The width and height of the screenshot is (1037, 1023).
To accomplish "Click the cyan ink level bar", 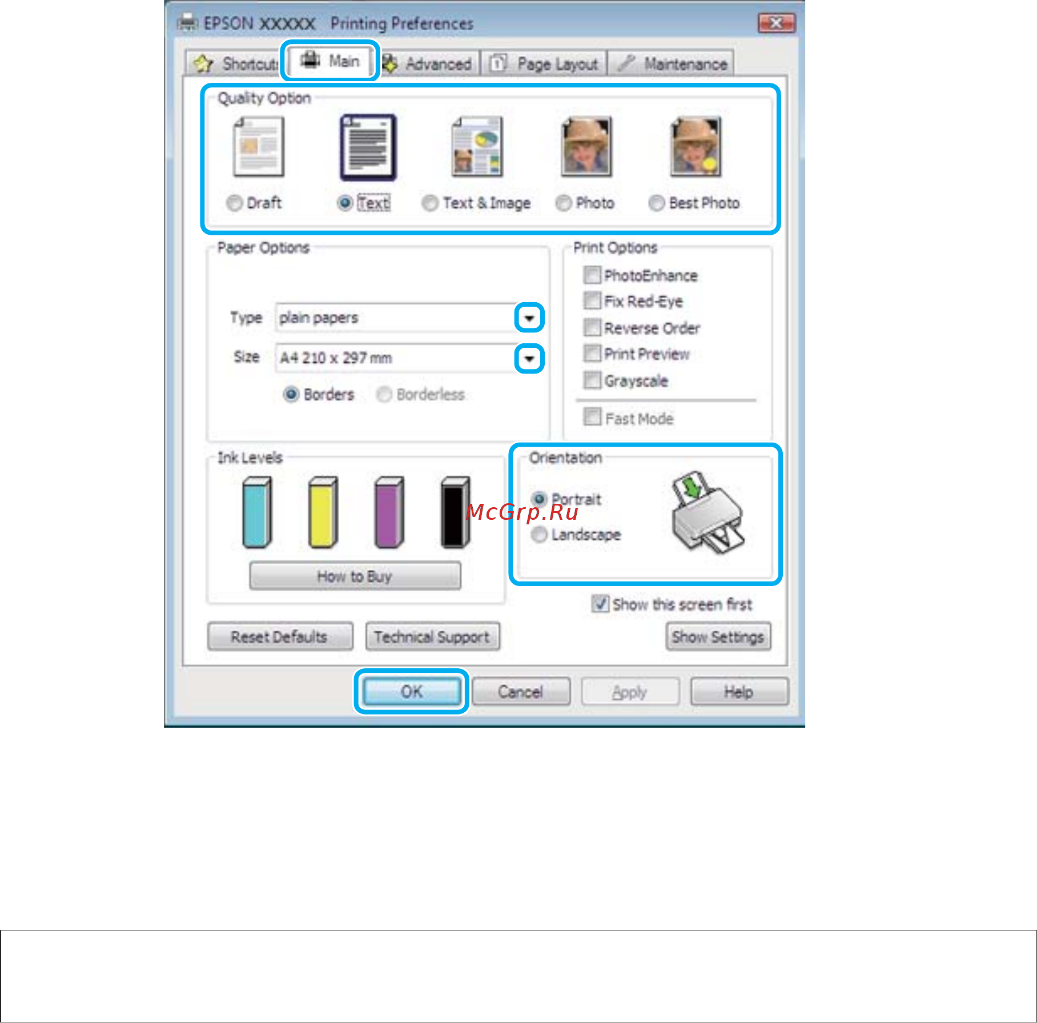I will point(257,512).
